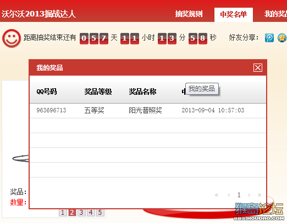The image size is (287, 223).
Task: Go to next page single arrow
Action: [249, 195]
